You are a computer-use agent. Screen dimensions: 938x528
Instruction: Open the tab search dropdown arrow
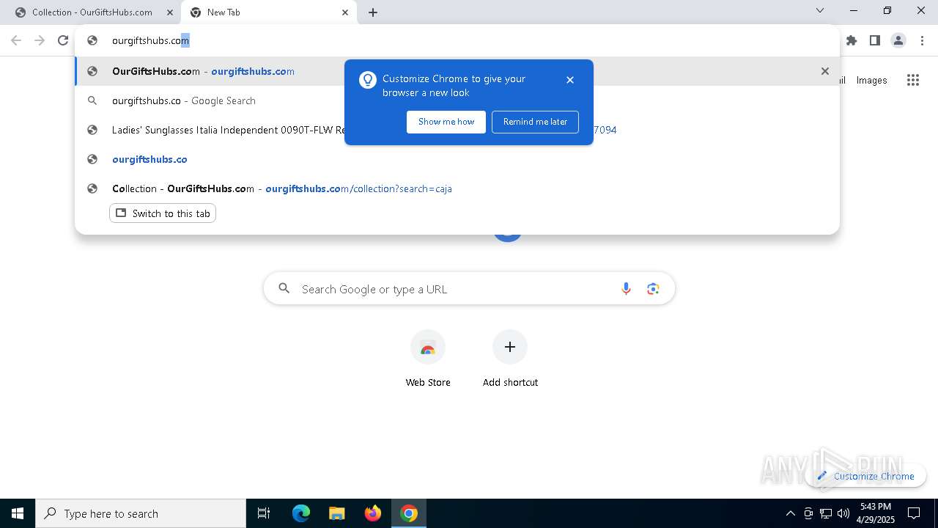(x=820, y=10)
